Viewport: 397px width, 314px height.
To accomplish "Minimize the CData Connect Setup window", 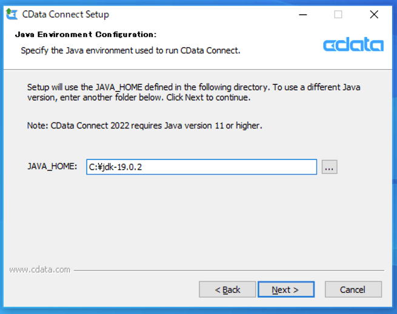I will pyautogui.click(x=303, y=15).
